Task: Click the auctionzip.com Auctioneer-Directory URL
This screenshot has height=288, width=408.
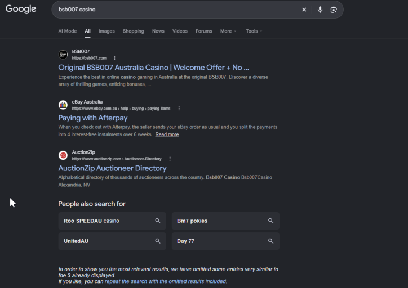Action: click(117, 159)
